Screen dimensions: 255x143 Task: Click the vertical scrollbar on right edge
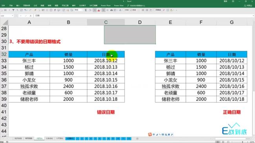(x=254, y=78)
